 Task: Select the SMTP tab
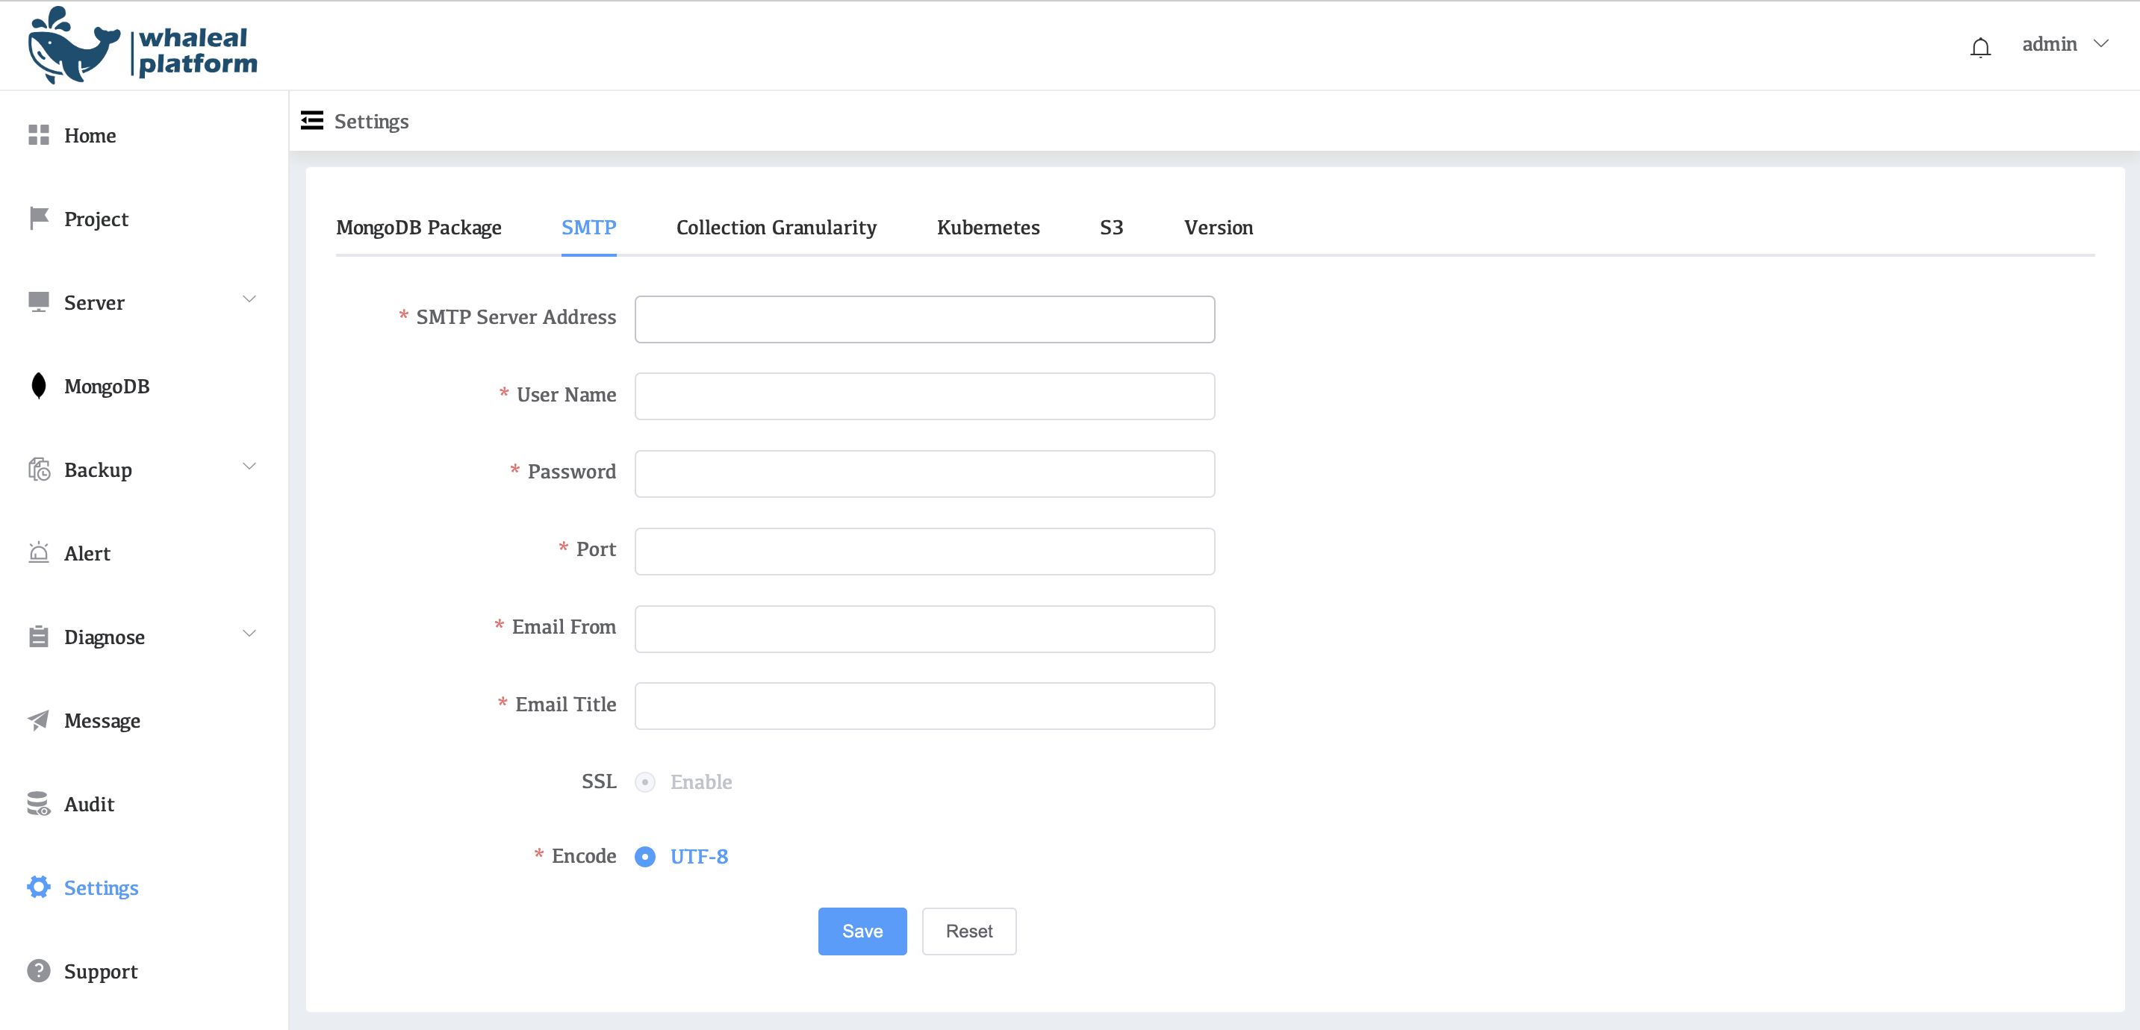point(589,228)
